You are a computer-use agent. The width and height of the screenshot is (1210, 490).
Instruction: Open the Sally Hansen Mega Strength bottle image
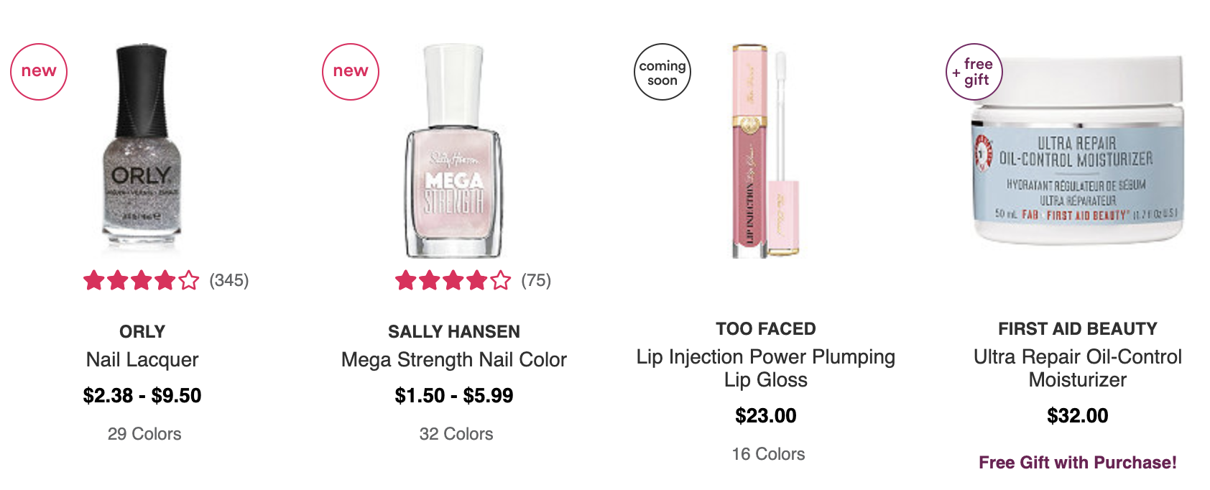coord(453,149)
